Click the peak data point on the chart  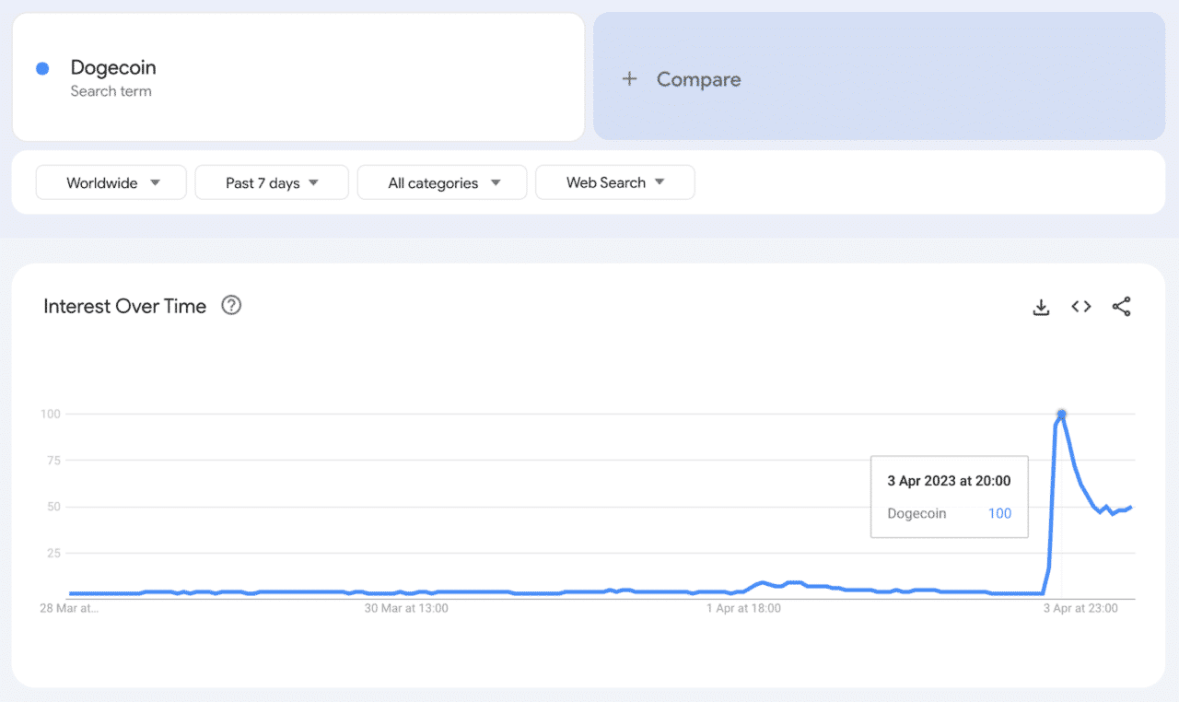(x=1061, y=414)
